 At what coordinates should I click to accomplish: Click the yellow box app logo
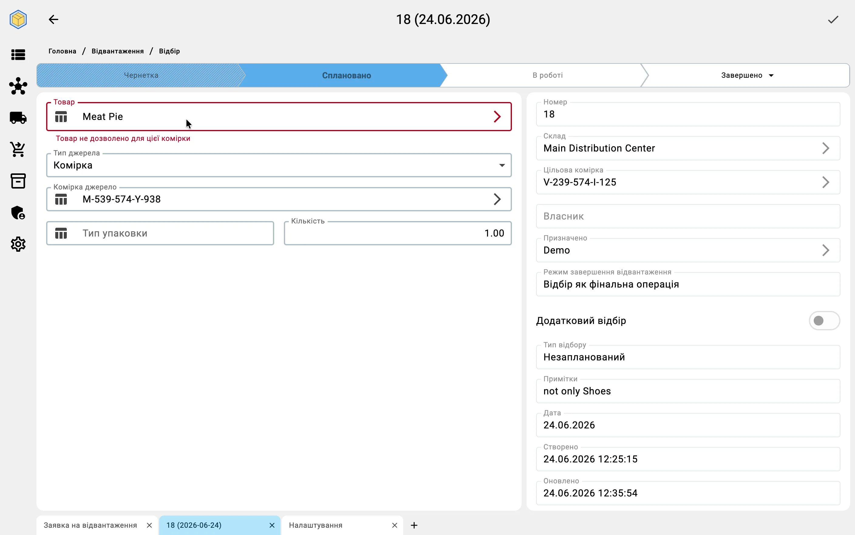point(18,19)
